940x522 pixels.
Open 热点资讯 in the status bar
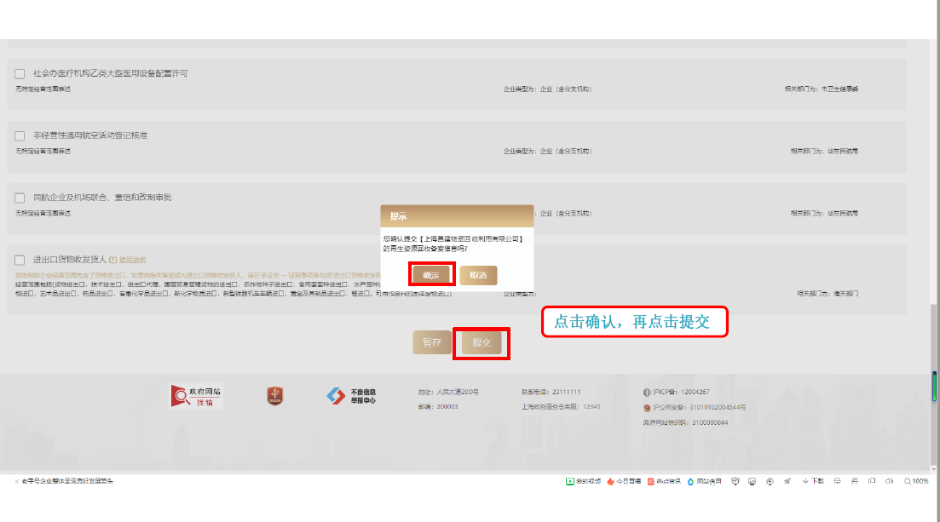click(665, 481)
